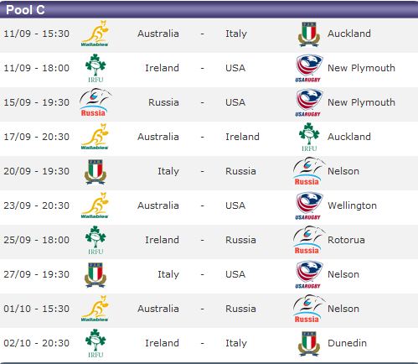Select IRFU logo beside Auckland on 17/09
The image size is (418, 364).
[x=309, y=137]
